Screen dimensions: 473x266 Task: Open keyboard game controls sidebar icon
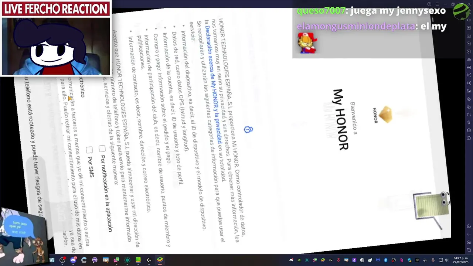[x=469, y=35]
